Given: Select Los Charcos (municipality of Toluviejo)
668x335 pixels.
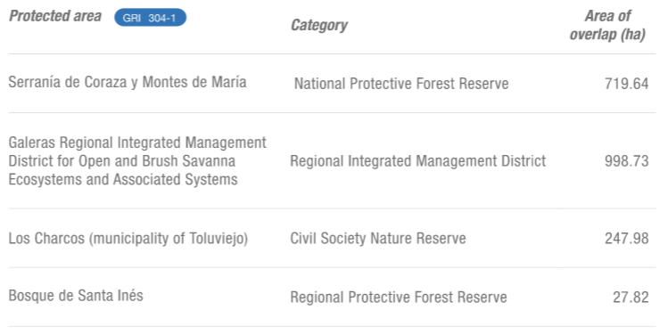Looking at the screenshot, I should point(128,239).
